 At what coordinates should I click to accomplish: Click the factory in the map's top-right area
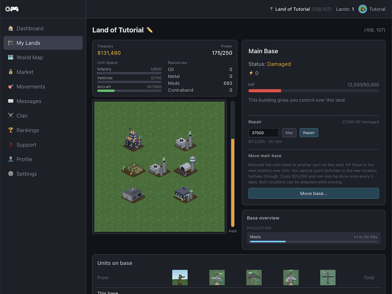tap(185, 141)
